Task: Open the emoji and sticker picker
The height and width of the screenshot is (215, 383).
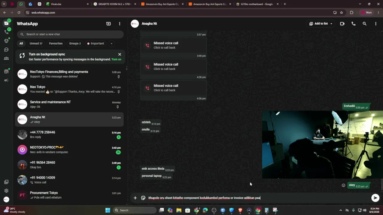Action: (143, 198)
